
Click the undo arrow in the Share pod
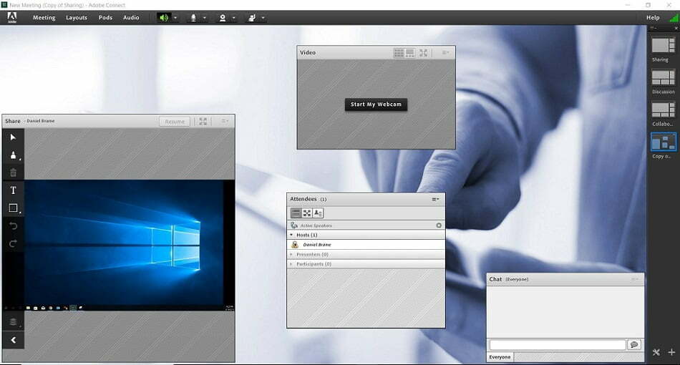click(13, 226)
